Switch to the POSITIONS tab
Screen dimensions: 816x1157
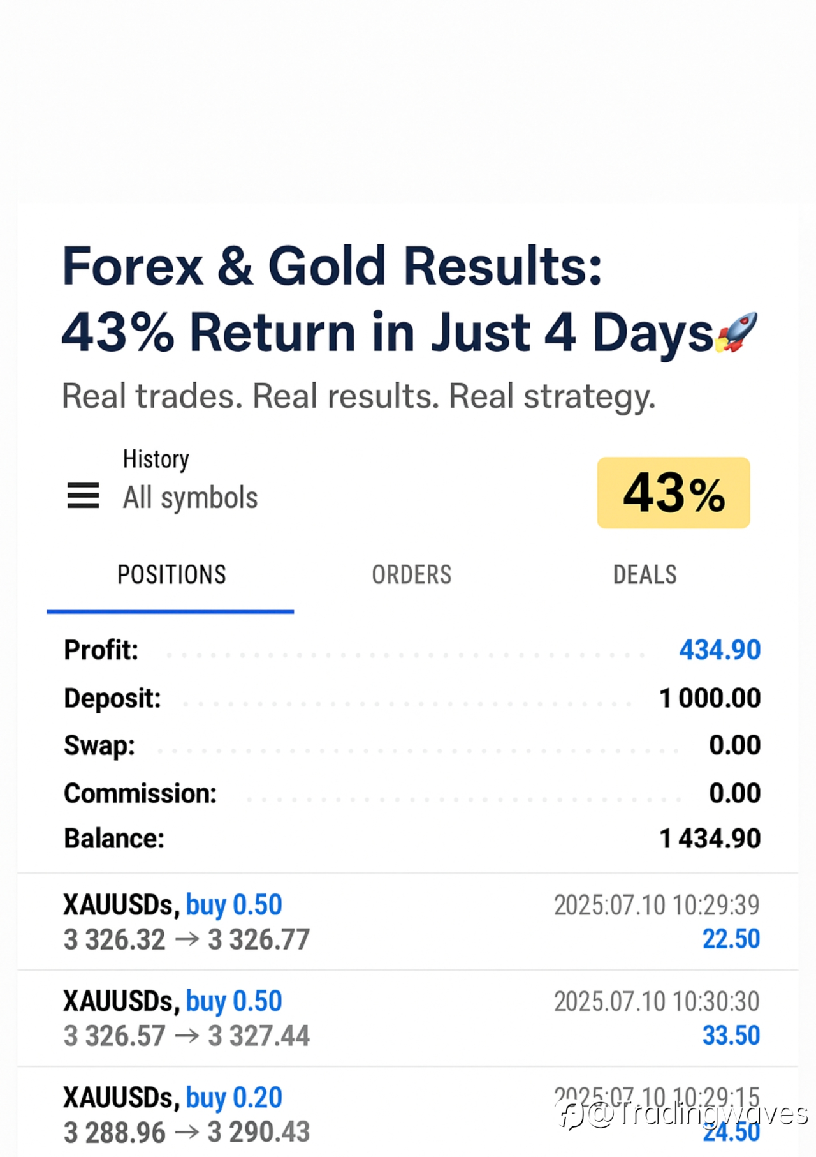(171, 574)
